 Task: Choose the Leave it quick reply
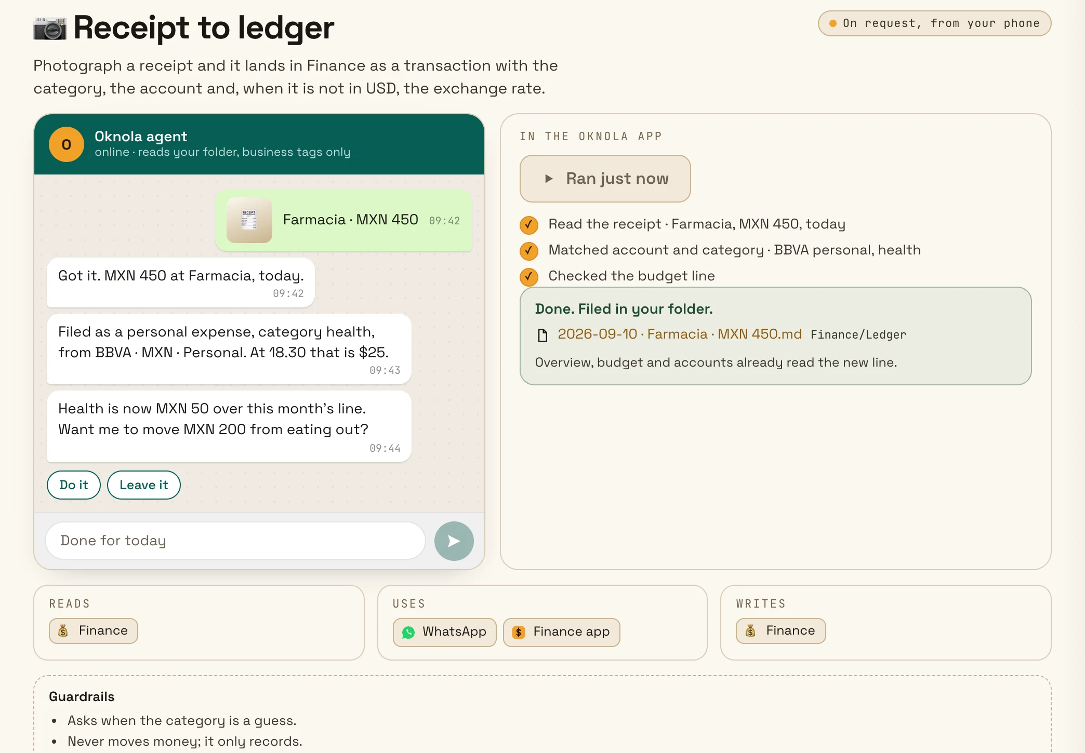(x=144, y=485)
